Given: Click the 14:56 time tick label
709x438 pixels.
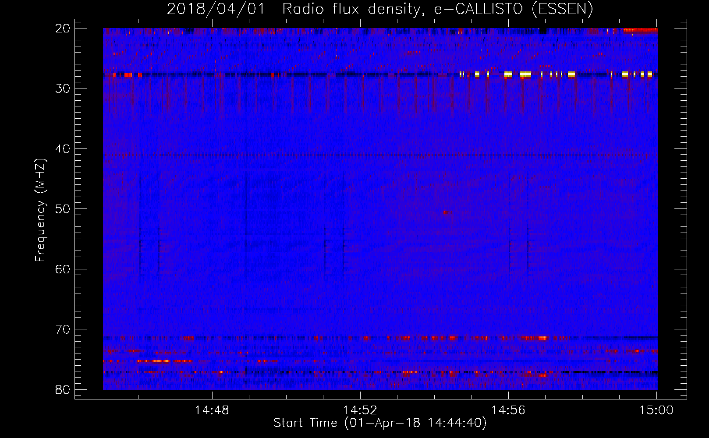Looking at the screenshot, I should click(508, 410).
